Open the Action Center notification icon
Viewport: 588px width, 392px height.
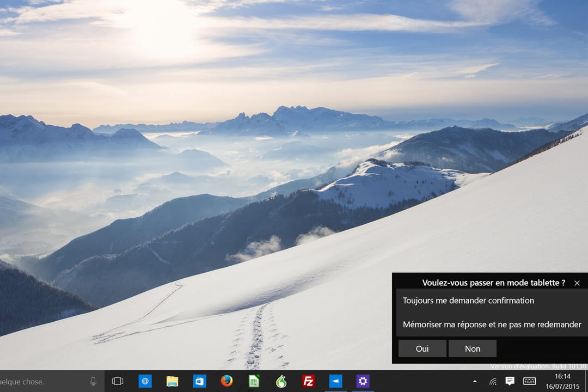tap(510, 381)
